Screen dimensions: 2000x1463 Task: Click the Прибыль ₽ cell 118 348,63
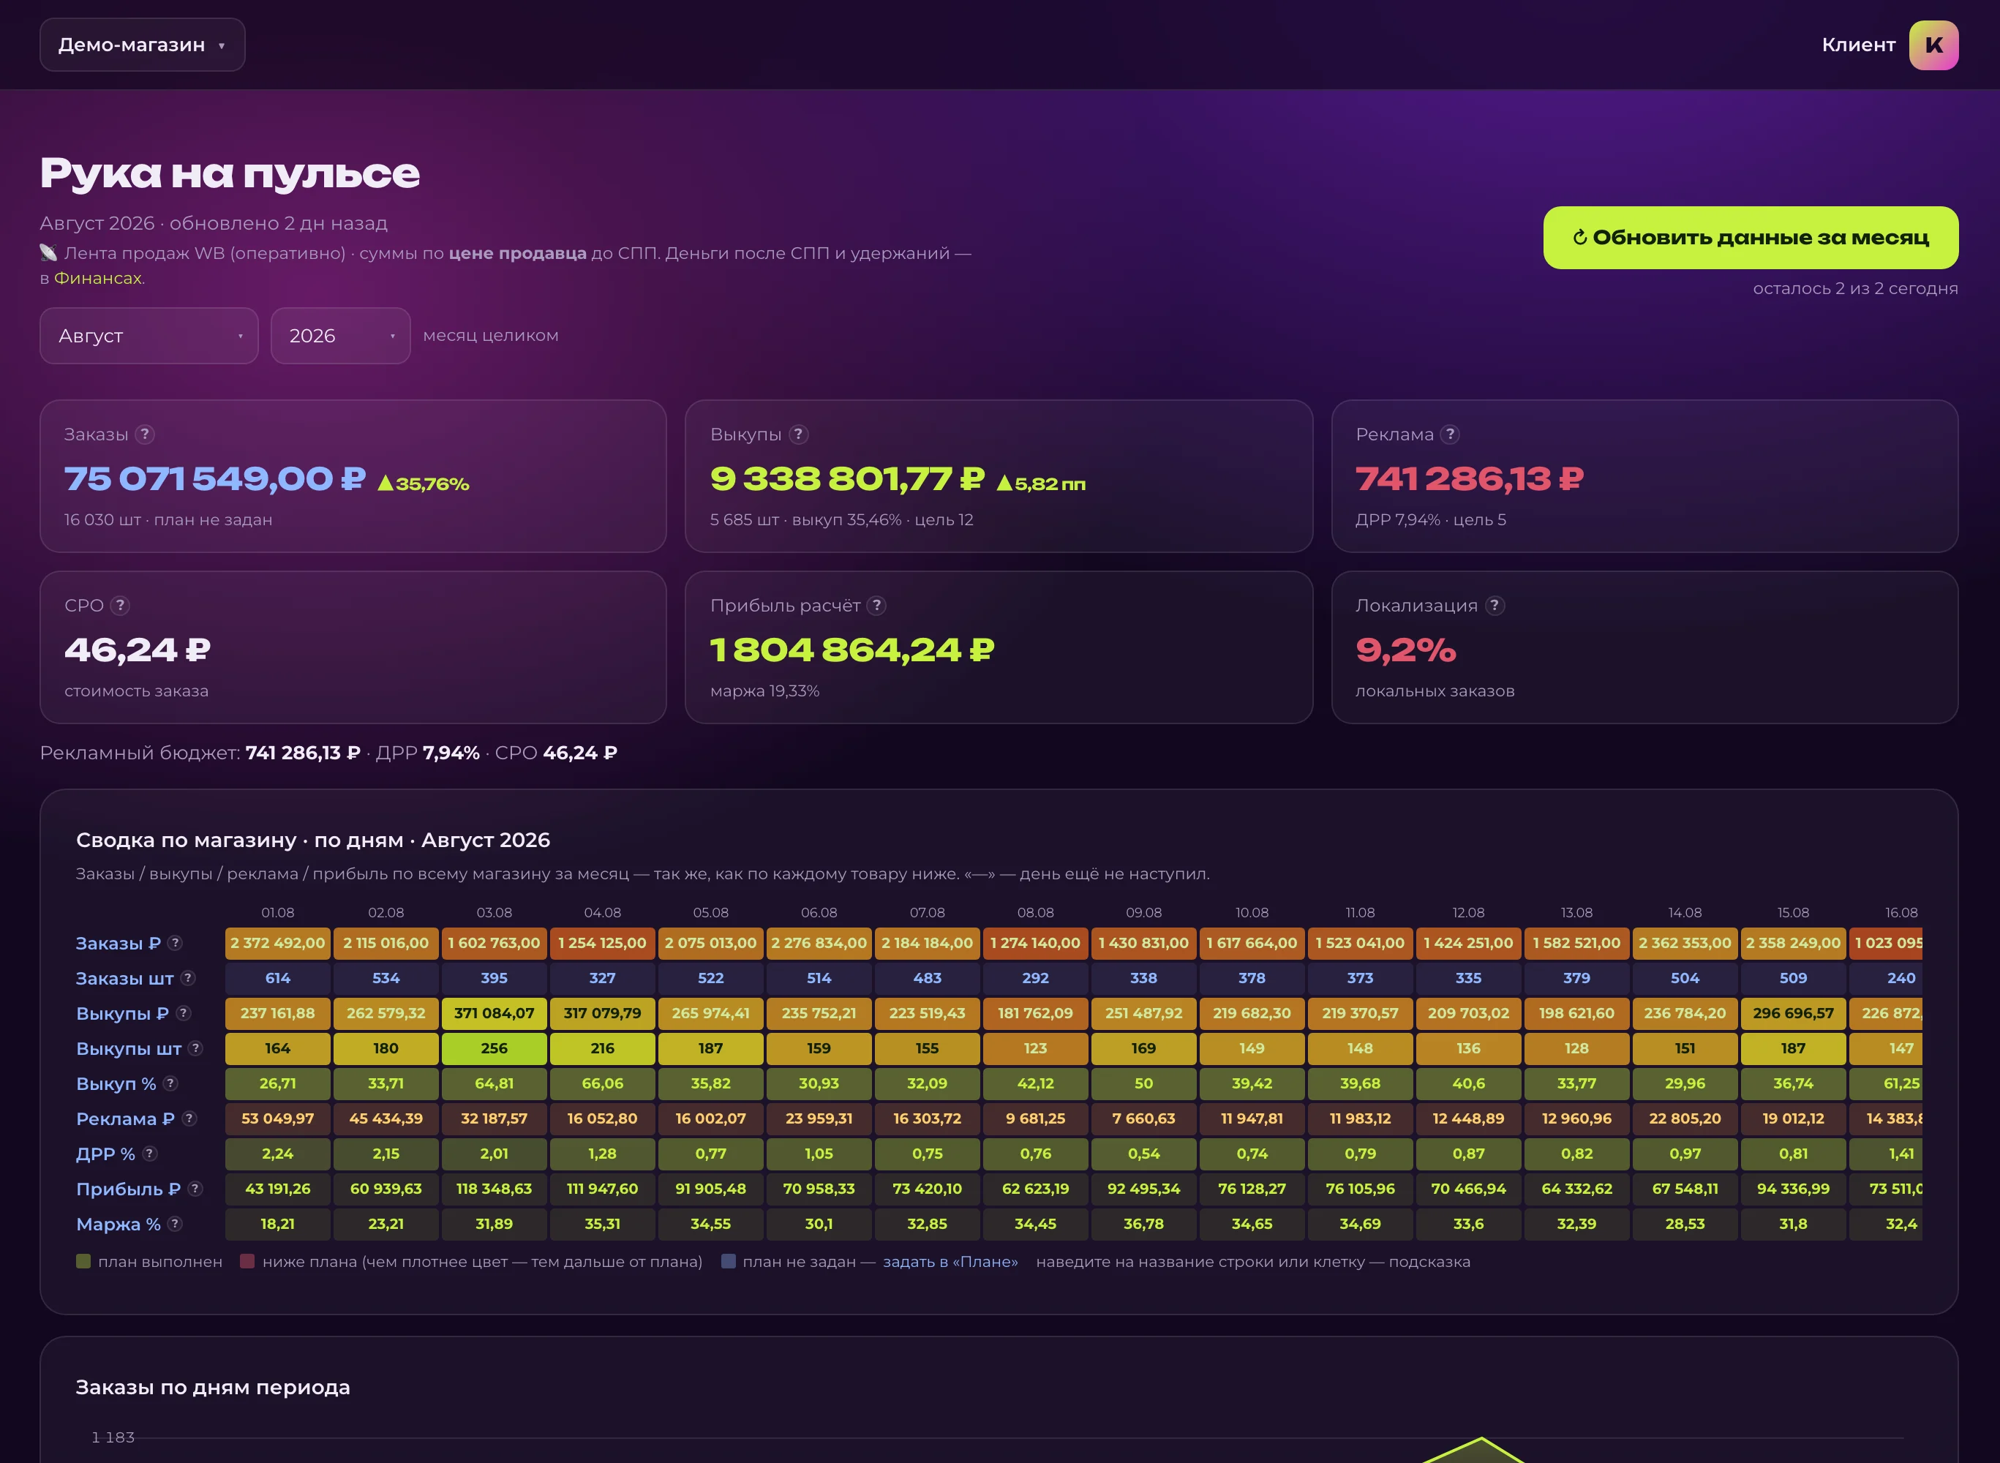coord(495,1189)
